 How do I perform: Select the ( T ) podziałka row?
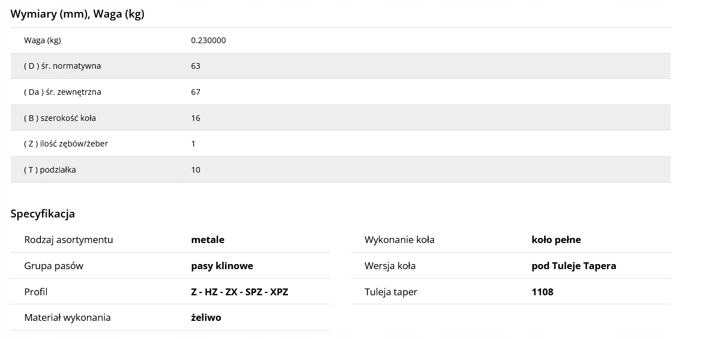click(x=340, y=170)
